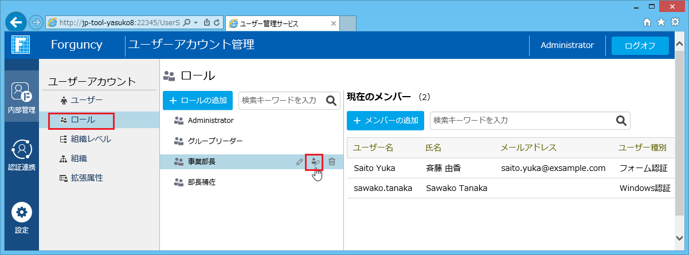Select the 事業部長 role row
This screenshot has width=689, height=255.
point(252,162)
